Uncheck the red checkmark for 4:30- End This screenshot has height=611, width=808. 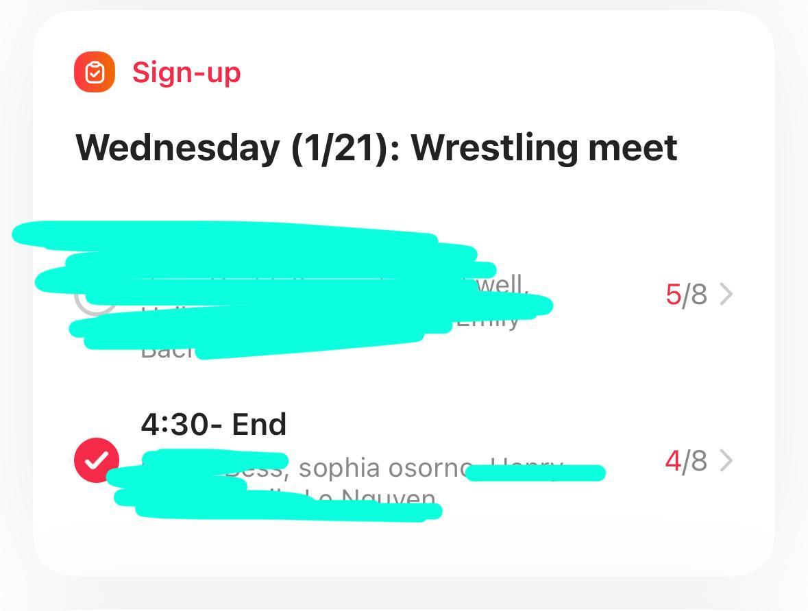tap(97, 460)
